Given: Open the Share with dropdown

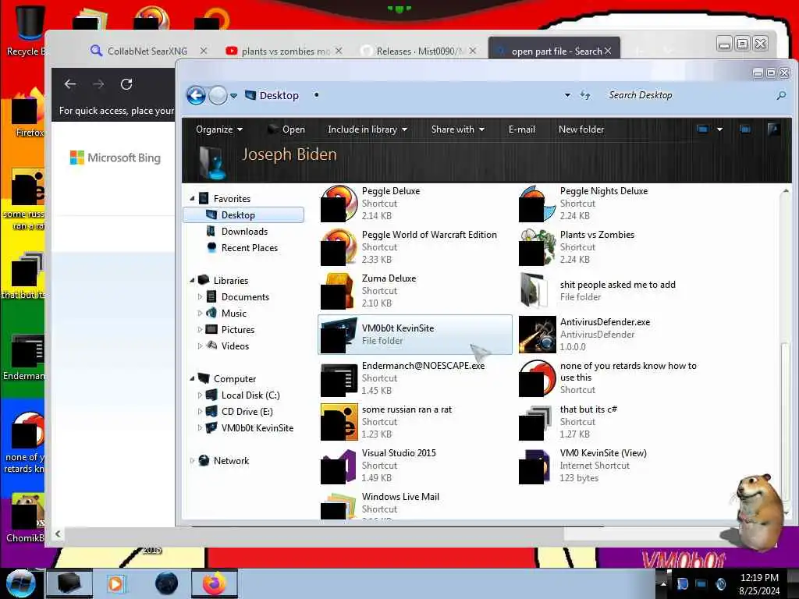Looking at the screenshot, I should pos(457,129).
